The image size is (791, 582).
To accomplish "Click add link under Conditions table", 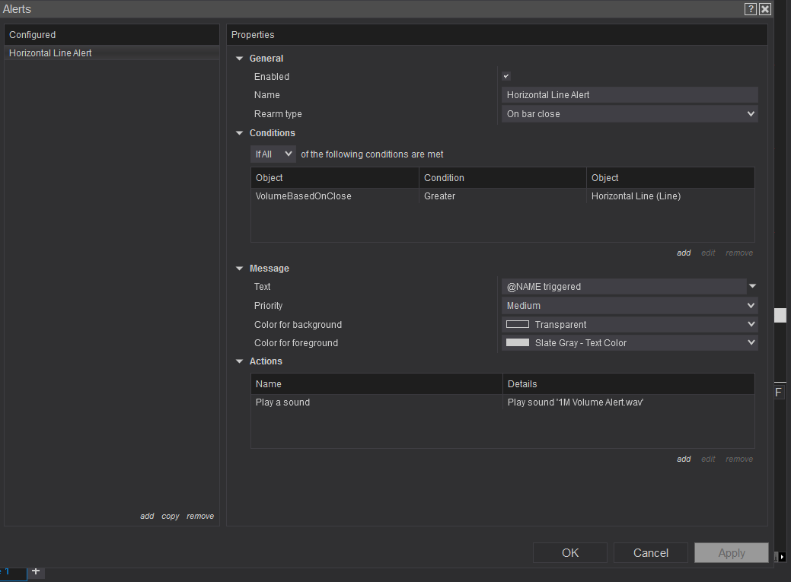I will 684,253.
